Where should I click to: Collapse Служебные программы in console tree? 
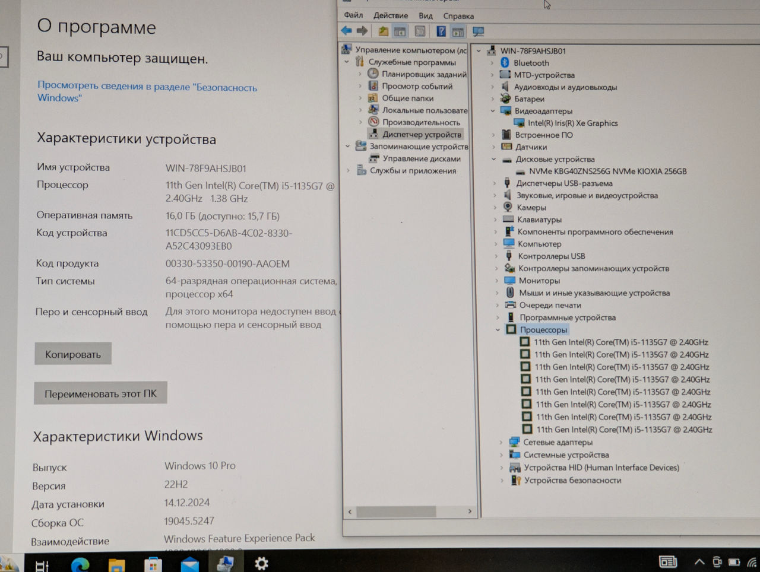point(347,62)
